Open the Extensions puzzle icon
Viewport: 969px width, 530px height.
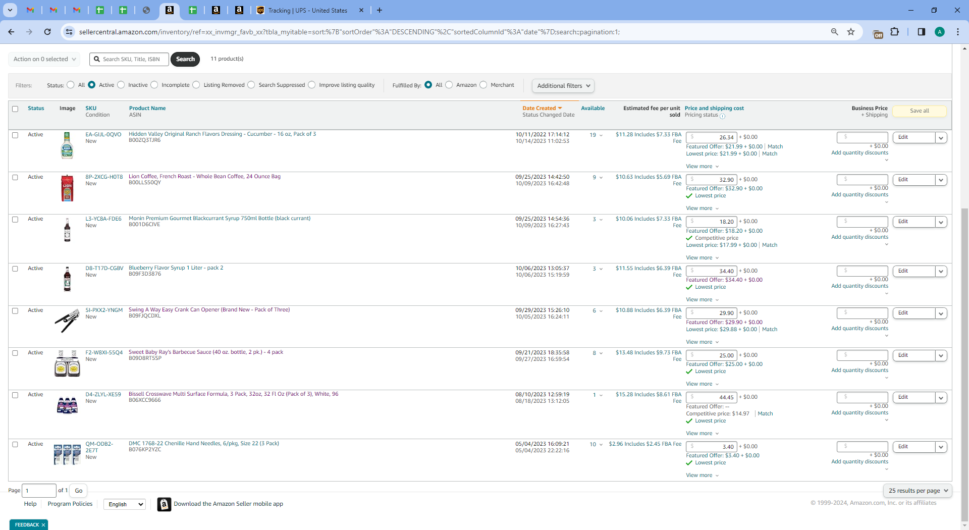click(895, 32)
